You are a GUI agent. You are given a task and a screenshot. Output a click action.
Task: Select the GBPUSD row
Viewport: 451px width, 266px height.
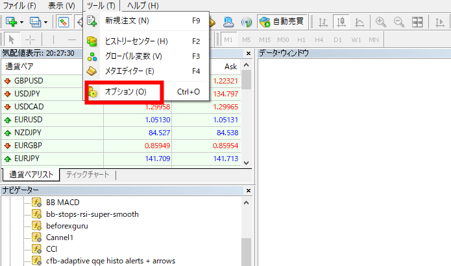pos(121,81)
